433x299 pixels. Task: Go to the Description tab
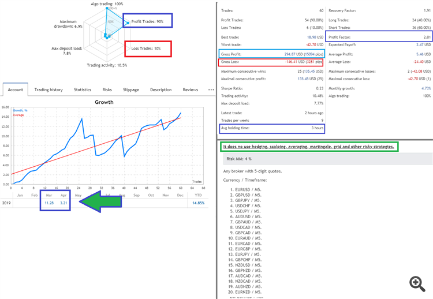160,89
